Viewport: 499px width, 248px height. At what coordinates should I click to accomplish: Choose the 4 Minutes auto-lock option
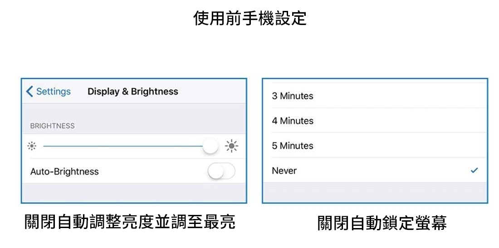point(293,121)
